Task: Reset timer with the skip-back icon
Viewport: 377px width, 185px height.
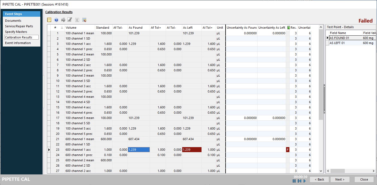Action: pyautogui.click(x=299, y=181)
